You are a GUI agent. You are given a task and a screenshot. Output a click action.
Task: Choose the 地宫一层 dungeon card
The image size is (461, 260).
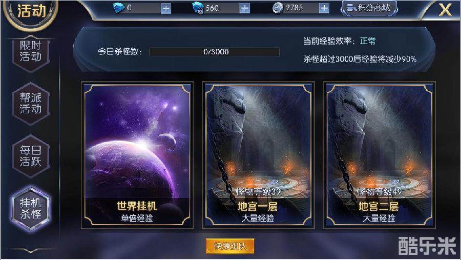[x=258, y=155]
